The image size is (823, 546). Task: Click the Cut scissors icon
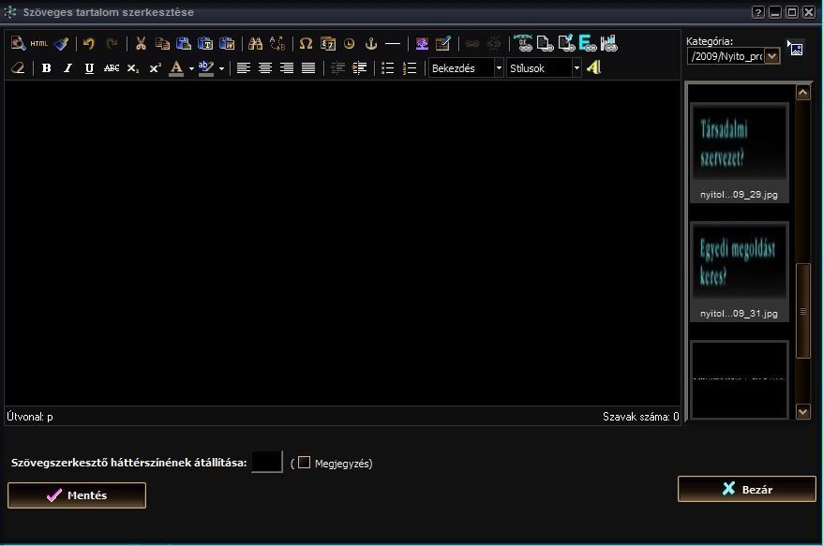[141, 43]
